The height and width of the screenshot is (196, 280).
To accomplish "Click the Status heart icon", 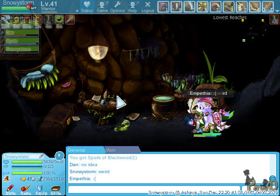I will (86, 6).
